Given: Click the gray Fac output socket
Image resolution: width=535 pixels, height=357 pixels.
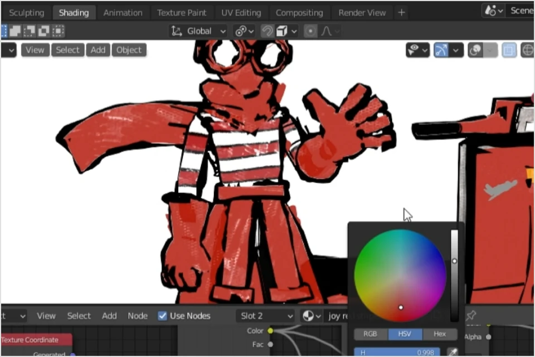Looking at the screenshot, I should [270, 344].
